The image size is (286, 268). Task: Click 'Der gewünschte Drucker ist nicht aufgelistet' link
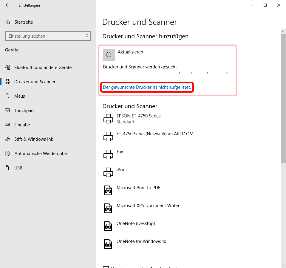pos(147,87)
